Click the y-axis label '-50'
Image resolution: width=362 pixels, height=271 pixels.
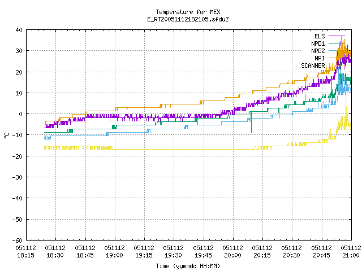point(17,220)
